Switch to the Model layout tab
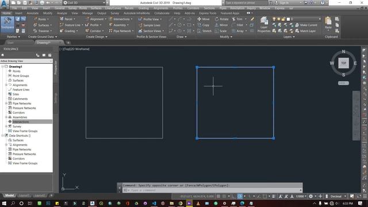Viewport: 368px width, 207px height. coord(9,195)
